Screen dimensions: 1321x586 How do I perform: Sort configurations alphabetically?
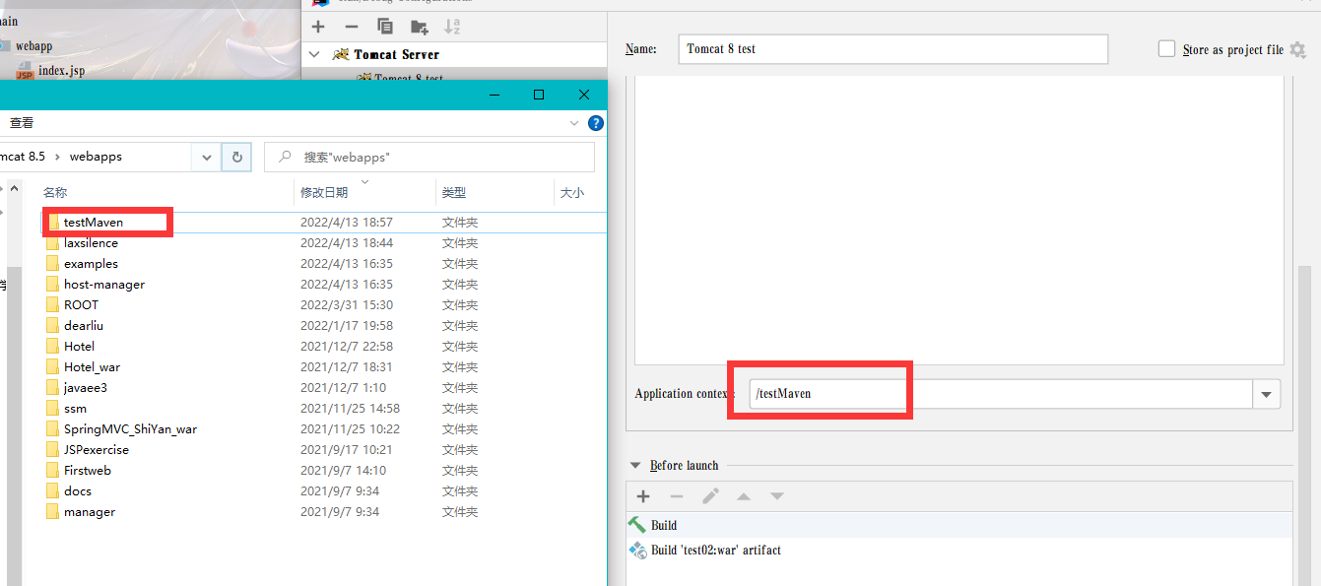452,27
